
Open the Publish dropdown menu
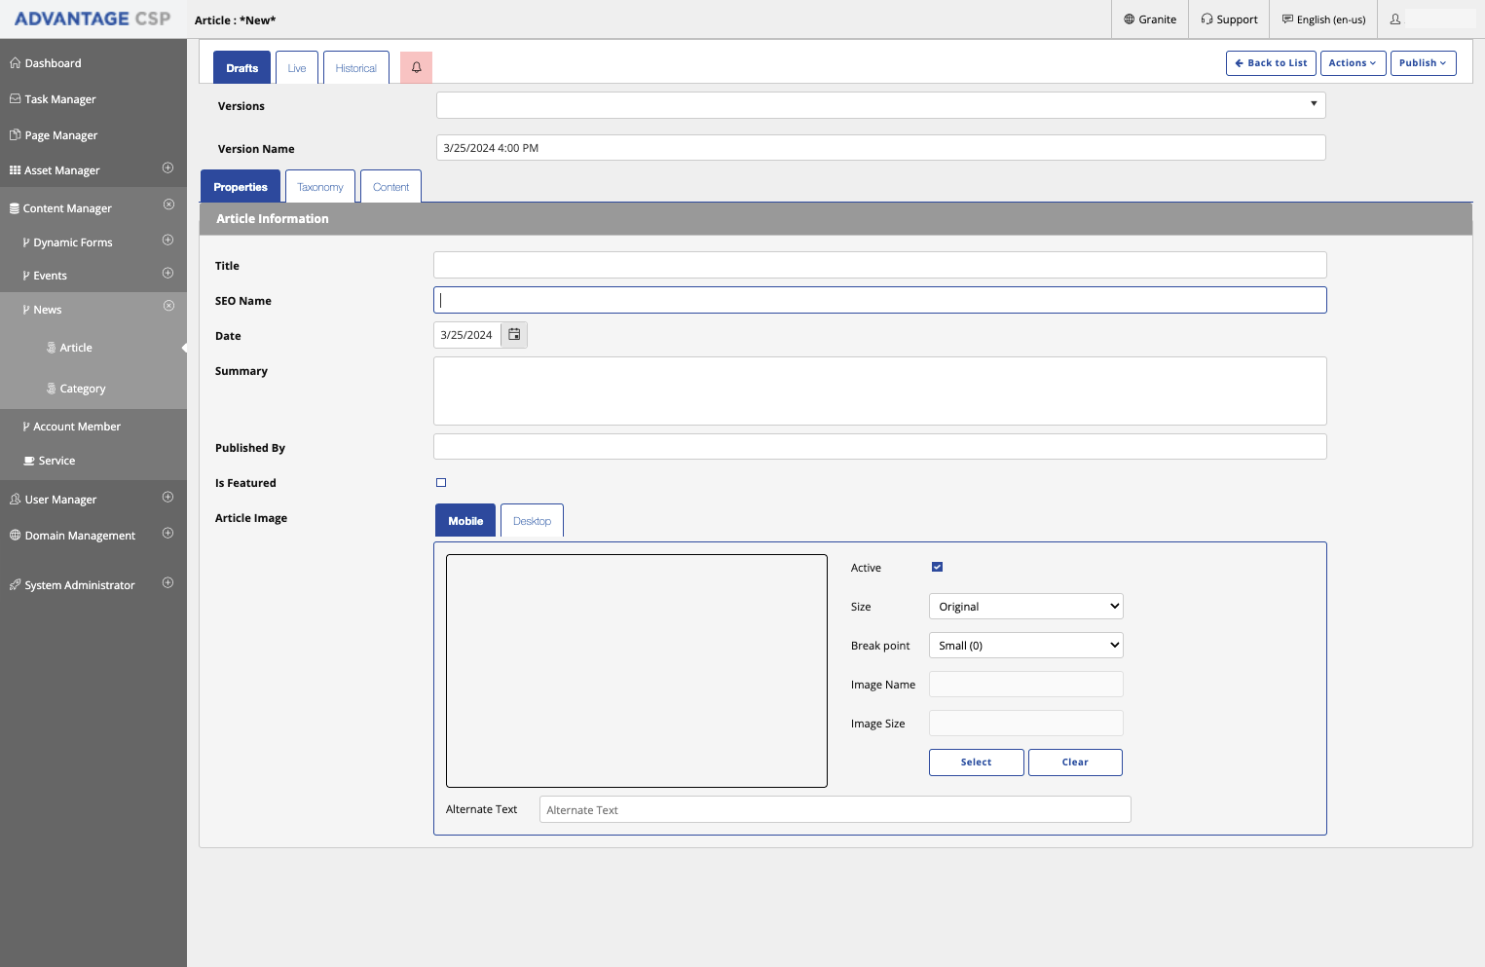click(1423, 63)
